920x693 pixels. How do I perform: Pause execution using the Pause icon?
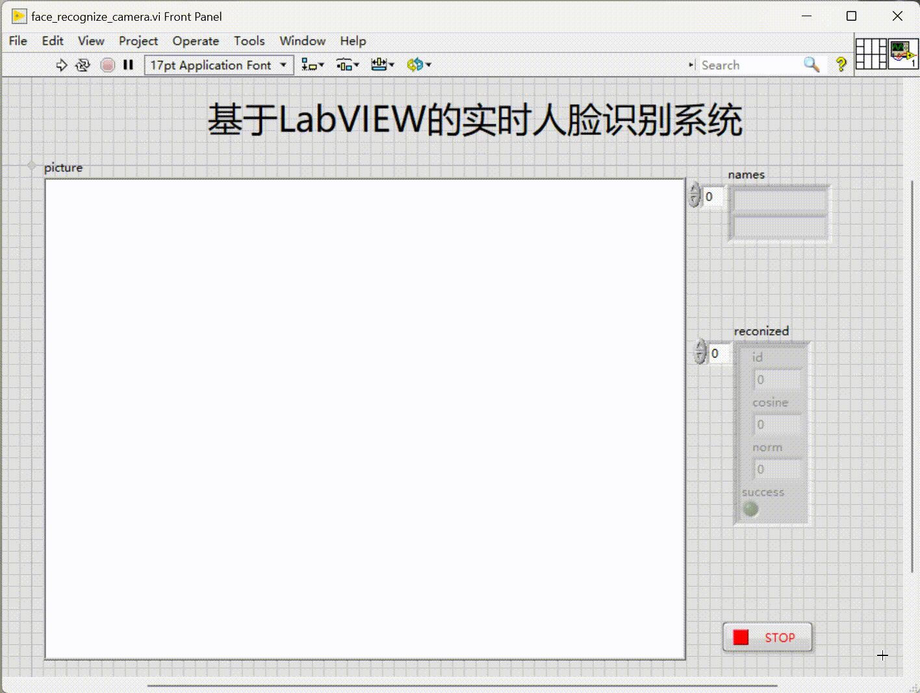coord(128,65)
